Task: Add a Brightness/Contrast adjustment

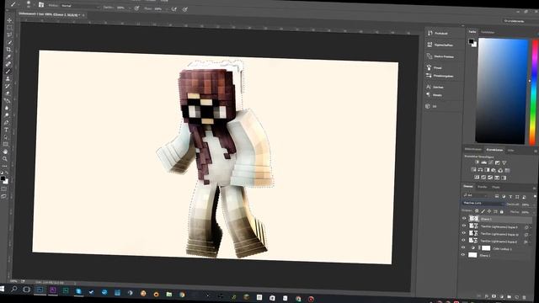Action: pos(477,162)
